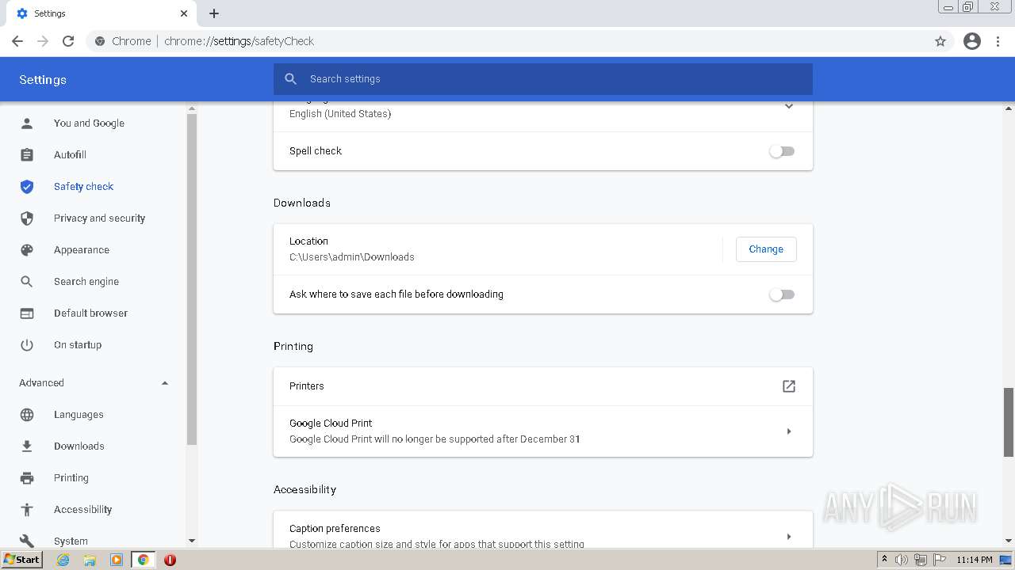Screen dimensions: 1015x570
Task: Open the profile avatar menu
Action: click(x=972, y=41)
